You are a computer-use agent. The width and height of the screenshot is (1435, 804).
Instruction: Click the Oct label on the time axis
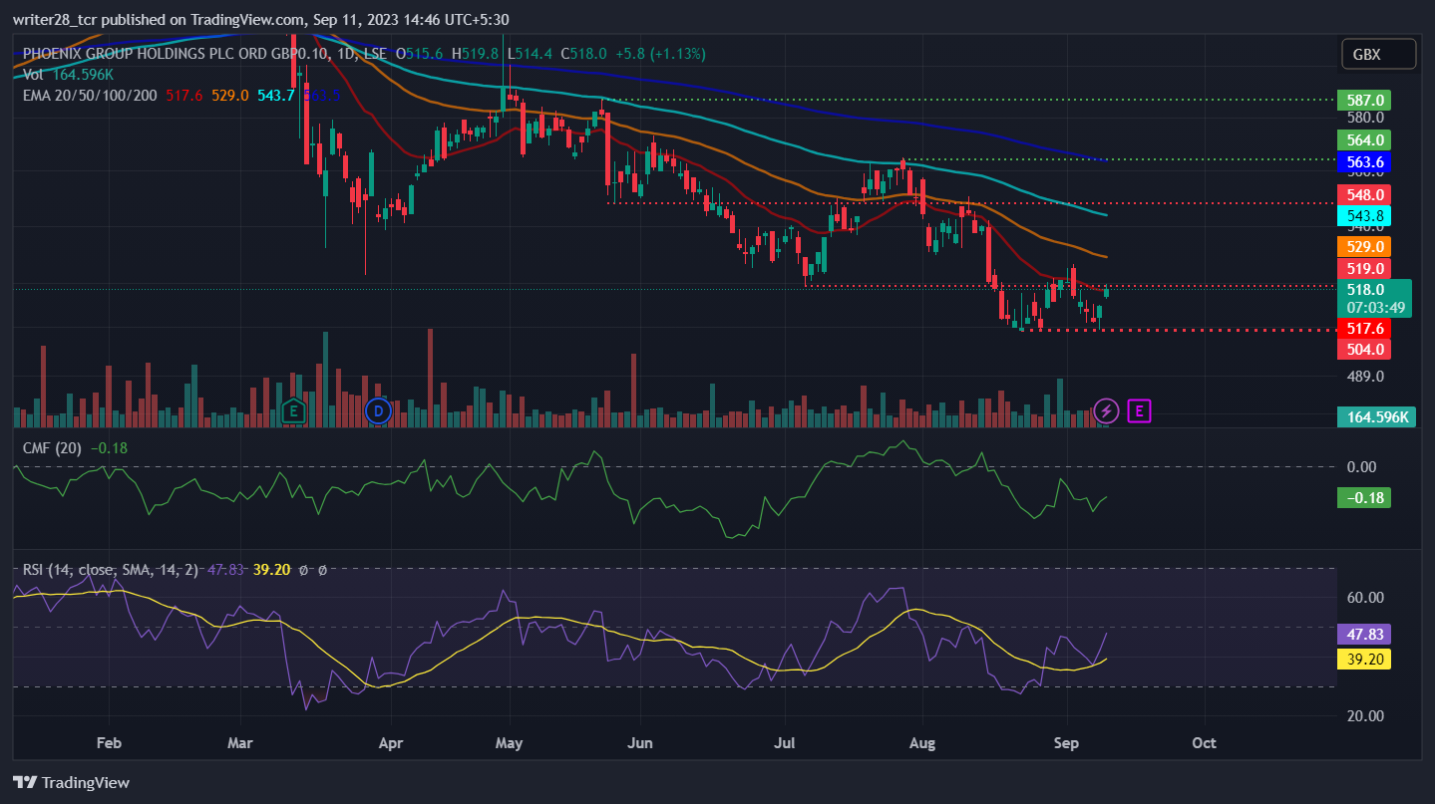[x=1205, y=743]
